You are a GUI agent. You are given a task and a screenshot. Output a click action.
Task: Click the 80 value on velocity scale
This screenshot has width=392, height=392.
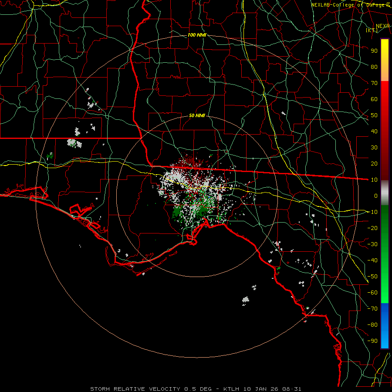click(374, 67)
